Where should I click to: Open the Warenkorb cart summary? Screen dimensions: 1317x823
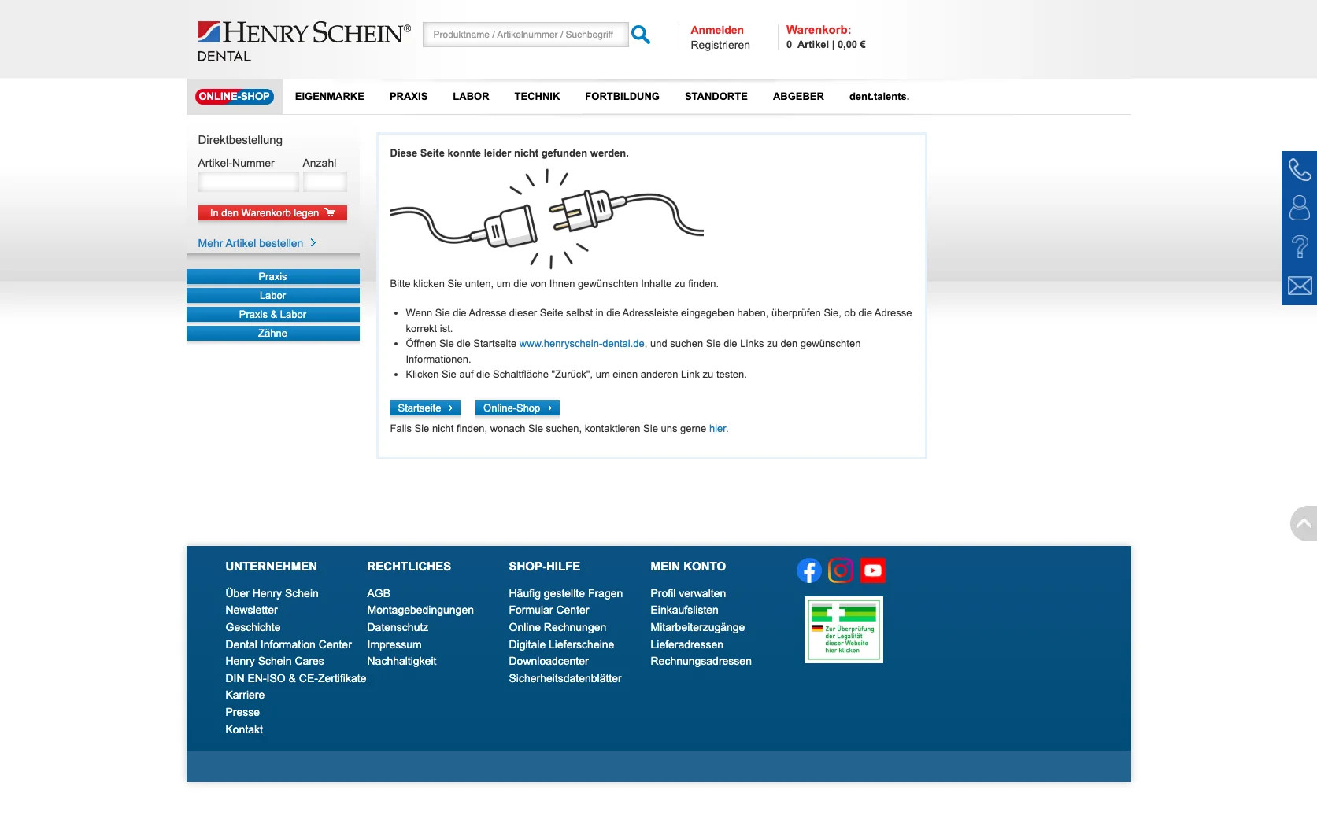click(x=826, y=37)
